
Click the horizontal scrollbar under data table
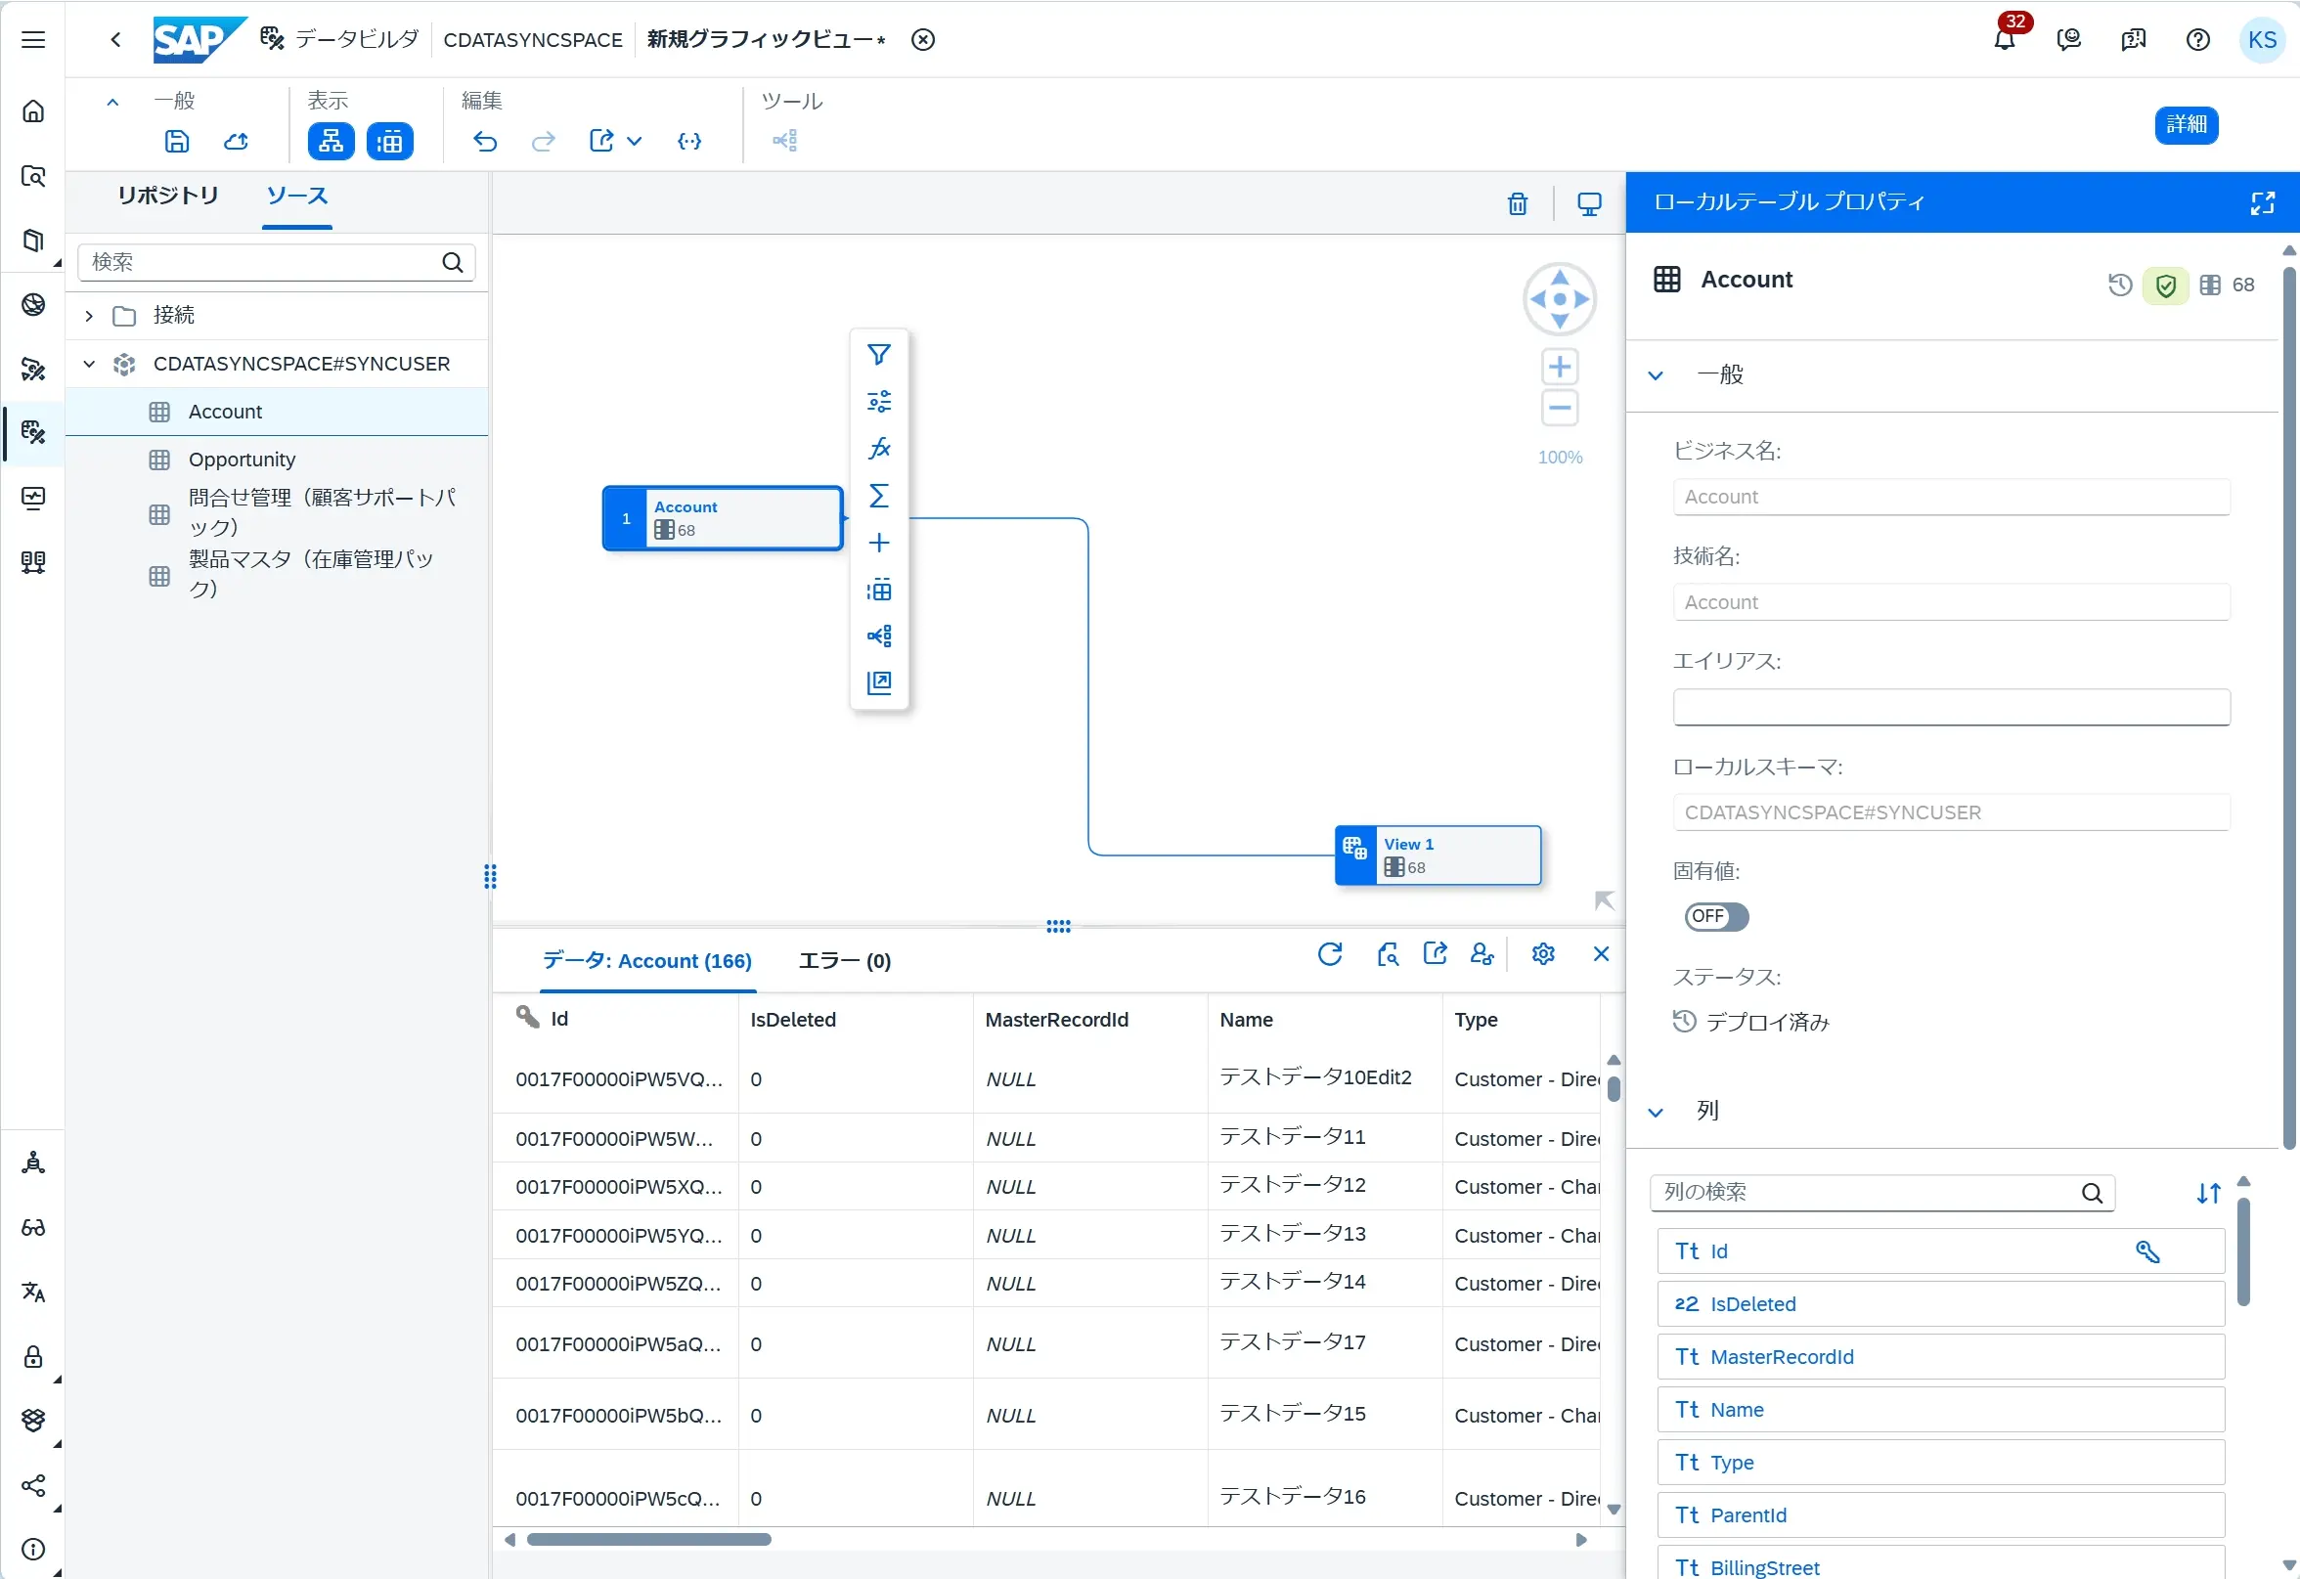click(648, 1540)
